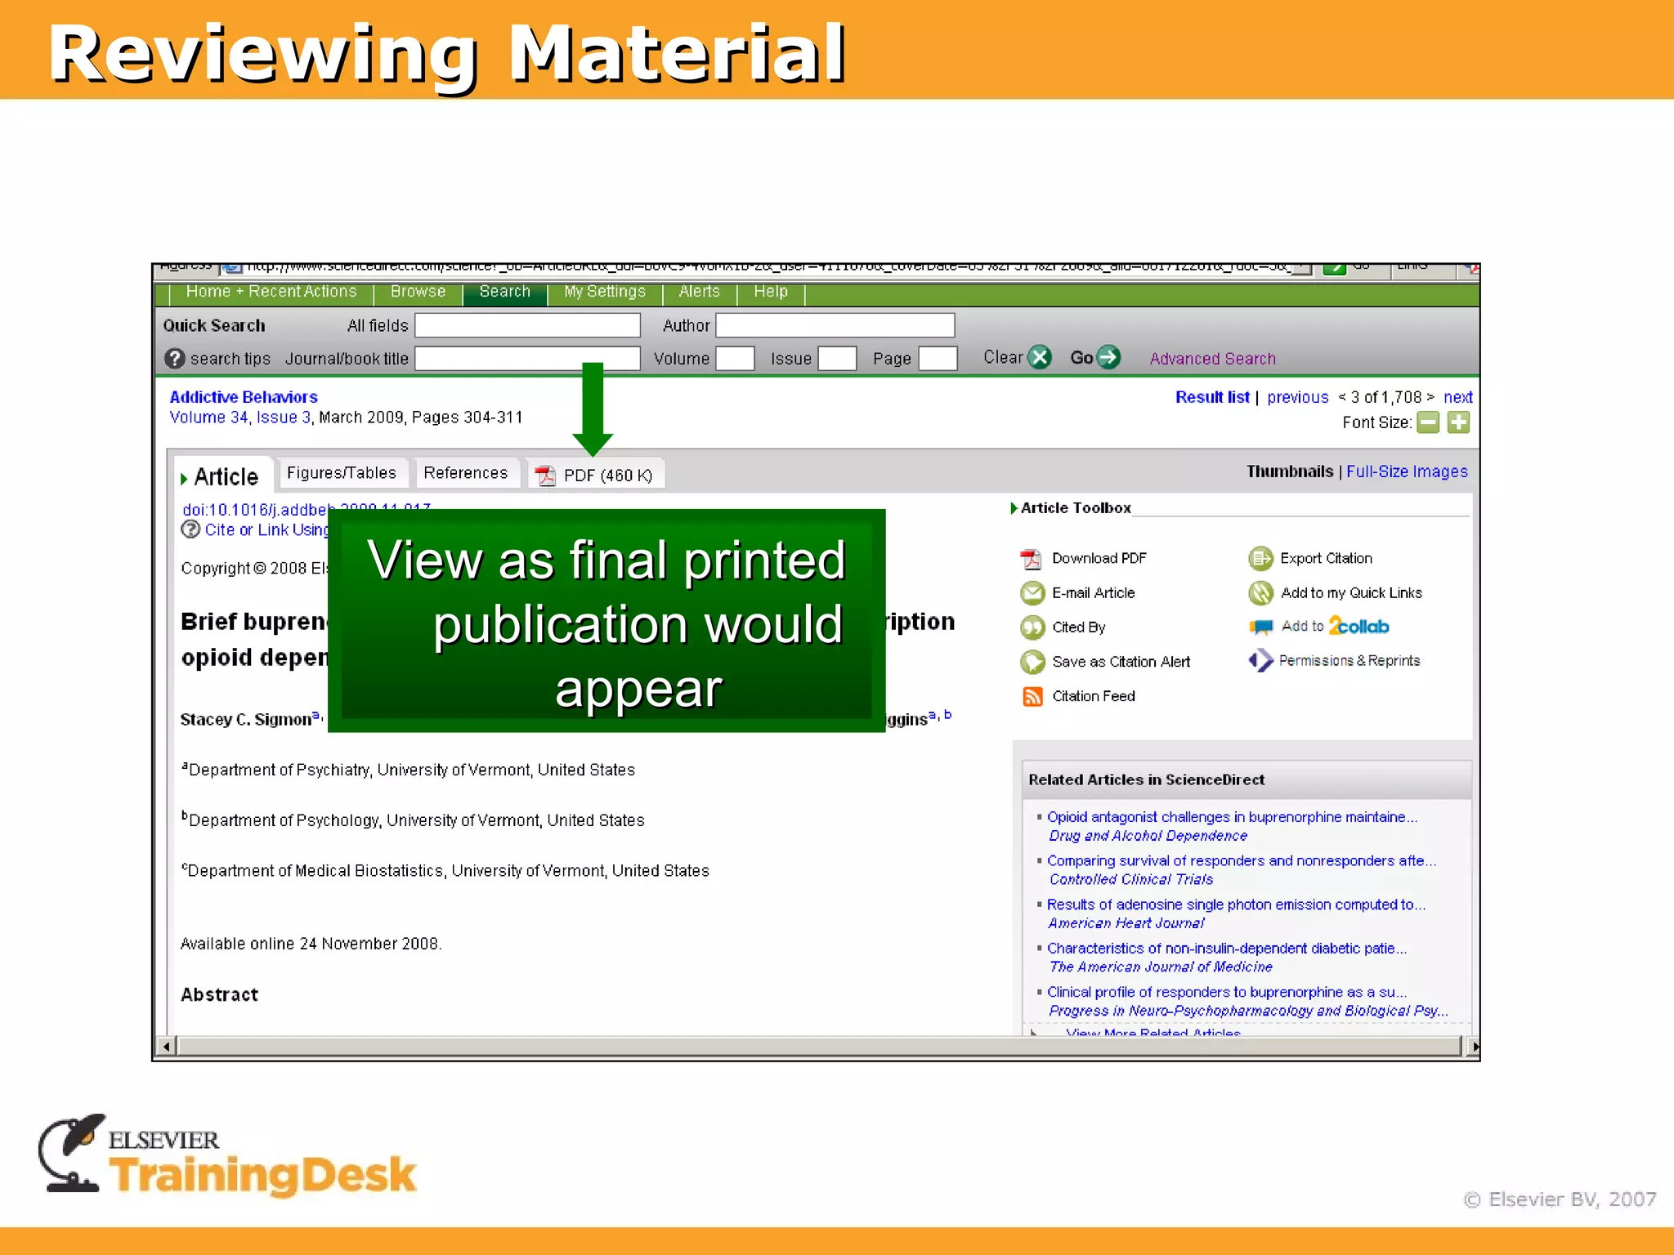Collapse the Article Toolbox section
Screen dimensions: 1674x1255
click(x=1014, y=508)
